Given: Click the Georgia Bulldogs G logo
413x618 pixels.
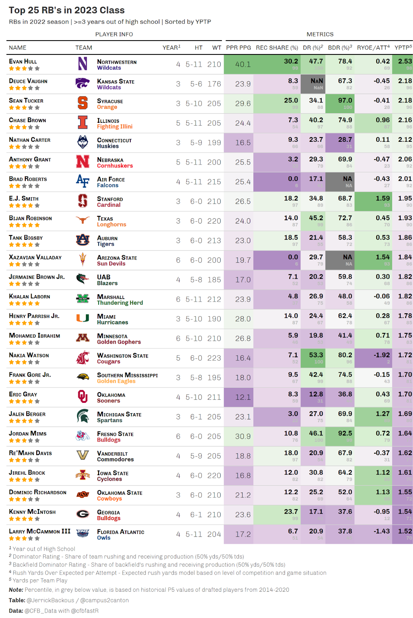Looking at the screenshot, I should 83,514.
